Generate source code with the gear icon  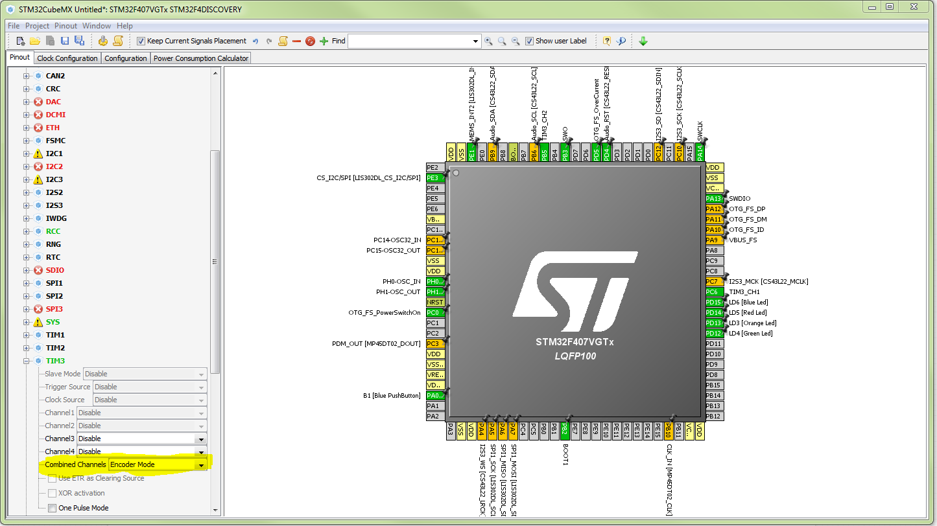[103, 41]
